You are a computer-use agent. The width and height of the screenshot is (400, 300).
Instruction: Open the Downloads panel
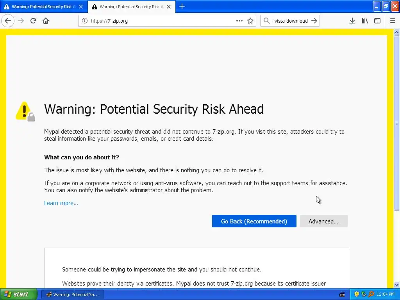coord(352,21)
